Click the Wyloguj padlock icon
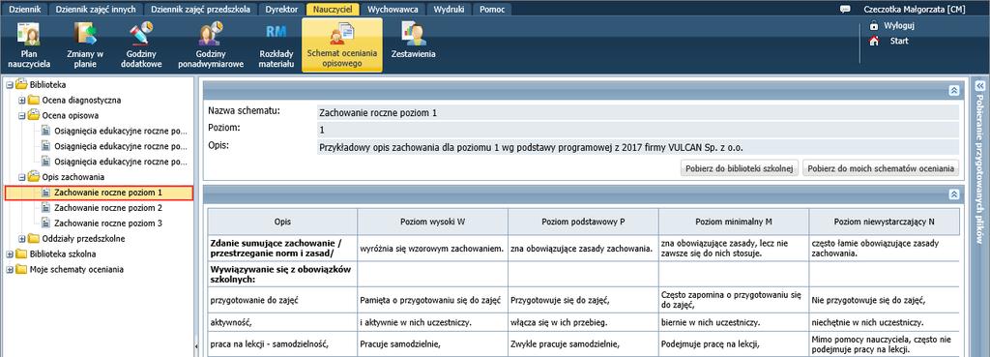The width and height of the screenshot is (990, 357). pyautogui.click(x=874, y=26)
